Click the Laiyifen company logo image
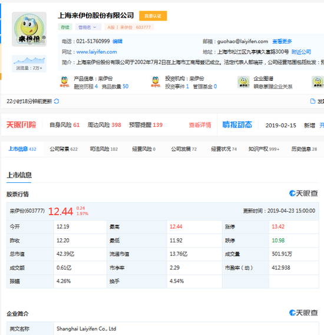 coord(29,29)
